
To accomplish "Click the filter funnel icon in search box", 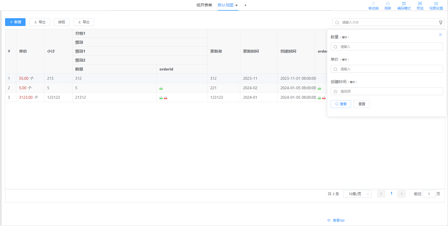I will 441,22.
